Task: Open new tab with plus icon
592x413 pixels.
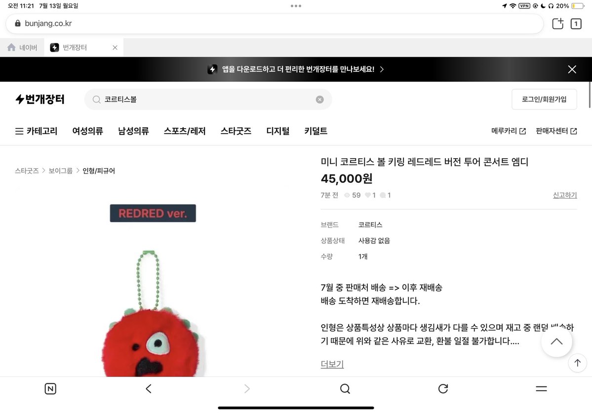Action: pos(557,24)
